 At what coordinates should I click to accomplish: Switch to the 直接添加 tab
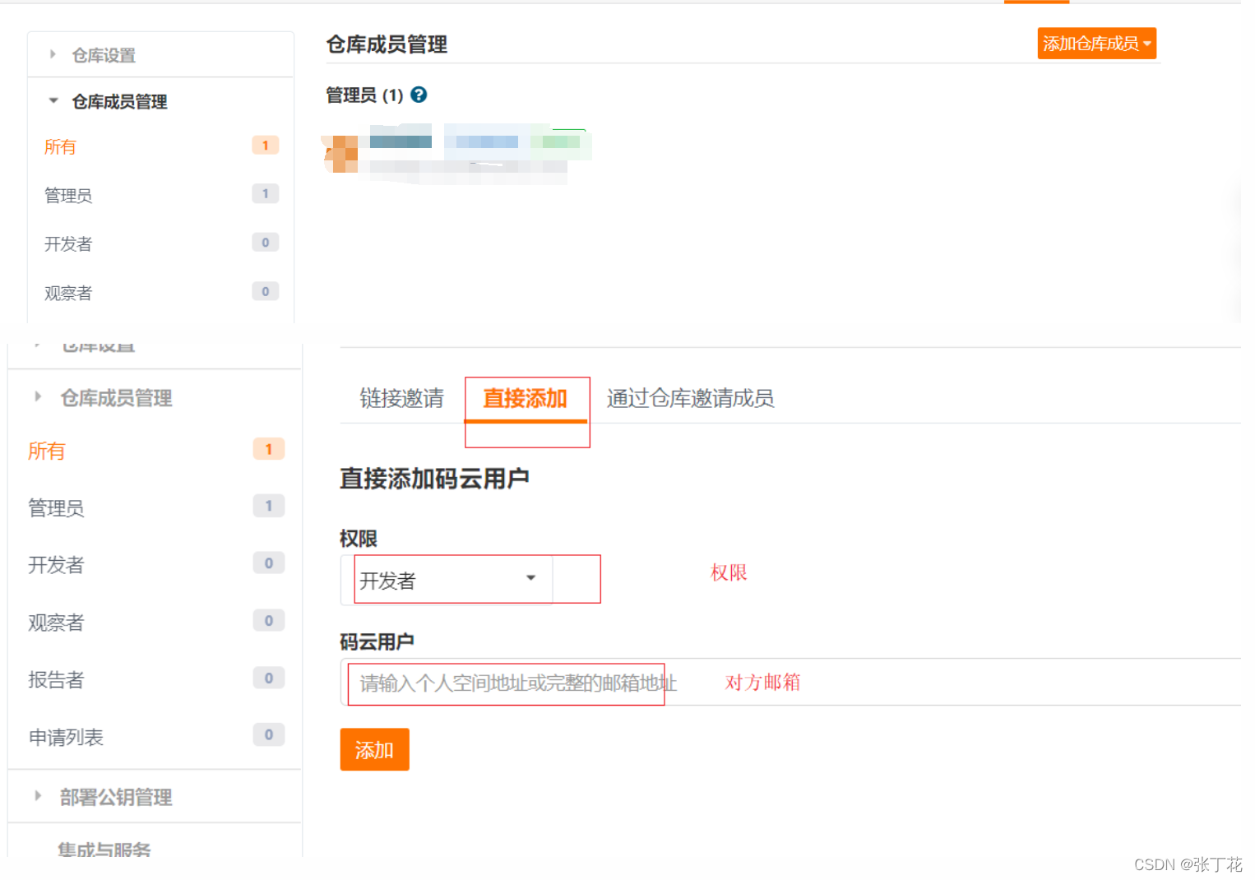click(x=525, y=398)
